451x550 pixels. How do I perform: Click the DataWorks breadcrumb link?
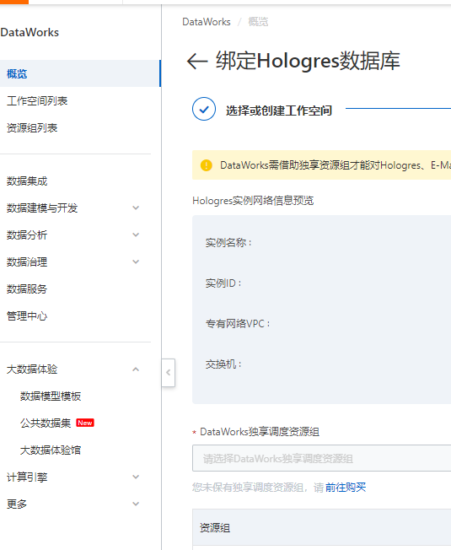[x=207, y=22]
